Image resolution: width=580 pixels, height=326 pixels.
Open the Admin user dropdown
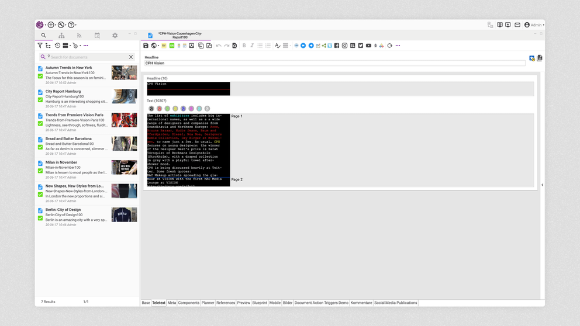(534, 25)
